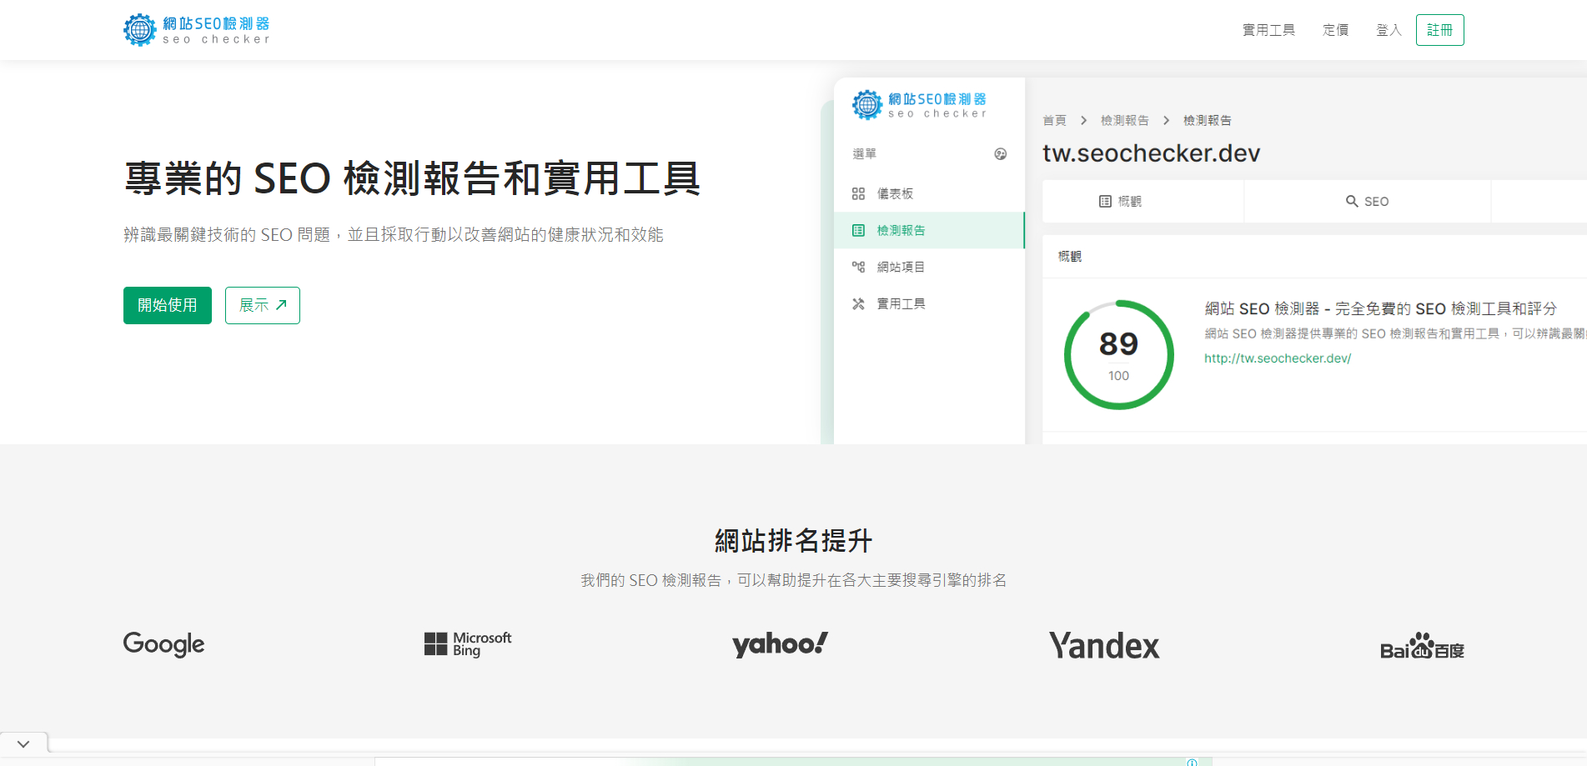Click the Yandex logo
The width and height of the screenshot is (1587, 766).
(1103, 646)
